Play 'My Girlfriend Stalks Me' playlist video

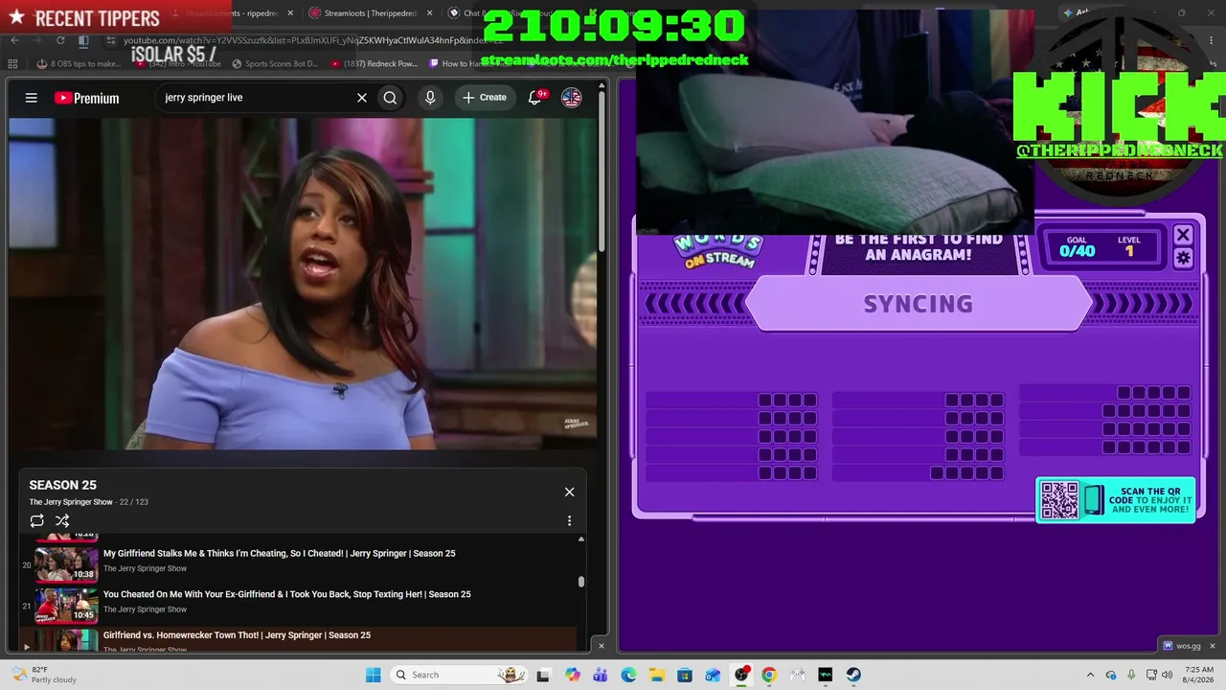[279, 553]
